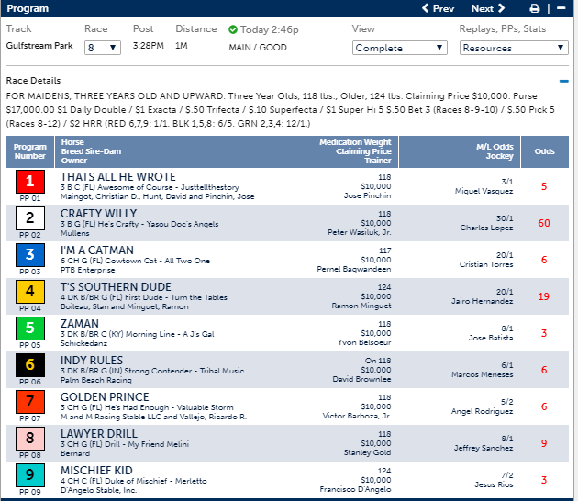Select green saddle cloth number 5
This screenshot has height=501, width=578.
pyautogui.click(x=29, y=328)
